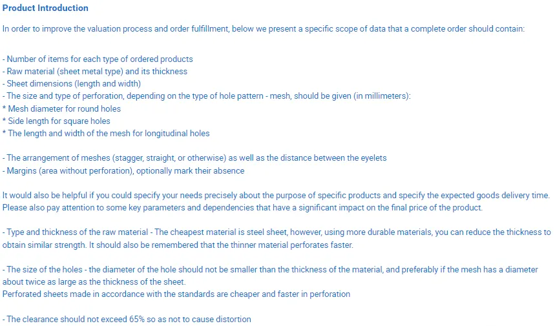Viewport: 555px width, 326px height.
Task: Select 'Mesh diameter for round holes' text
Action: coord(64,108)
